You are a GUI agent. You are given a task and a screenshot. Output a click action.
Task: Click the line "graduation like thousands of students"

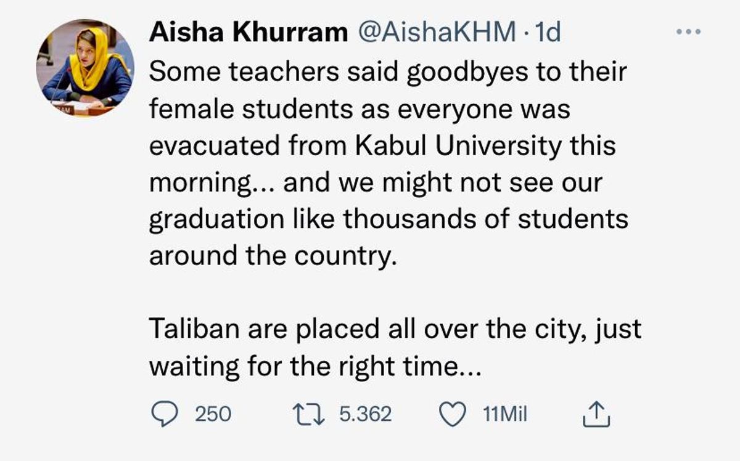pos(388,220)
